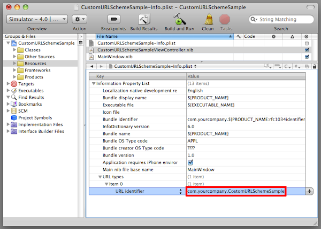Select the Resources folder
The image size is (321, 229).
click(40, 64)
